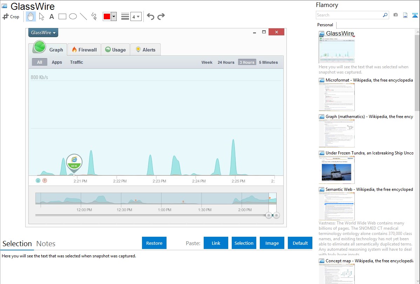
Task: Switch to the Selection tab below the screenshot
Action: [17, 244]
